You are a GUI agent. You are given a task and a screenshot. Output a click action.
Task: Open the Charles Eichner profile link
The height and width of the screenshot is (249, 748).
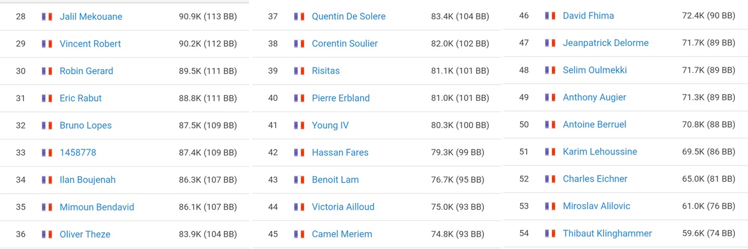pyautogui.click(x=595, y=179)
